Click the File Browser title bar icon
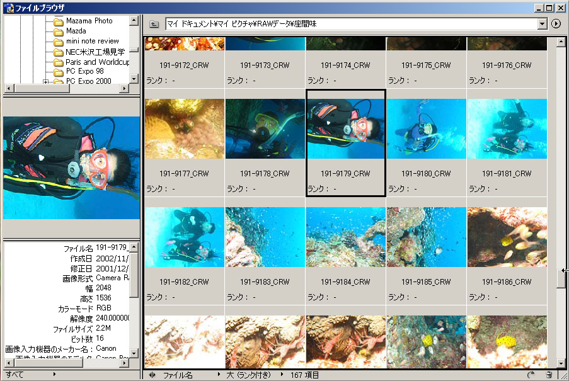Screen dimensions: 569x381 (x=8, y=8)
